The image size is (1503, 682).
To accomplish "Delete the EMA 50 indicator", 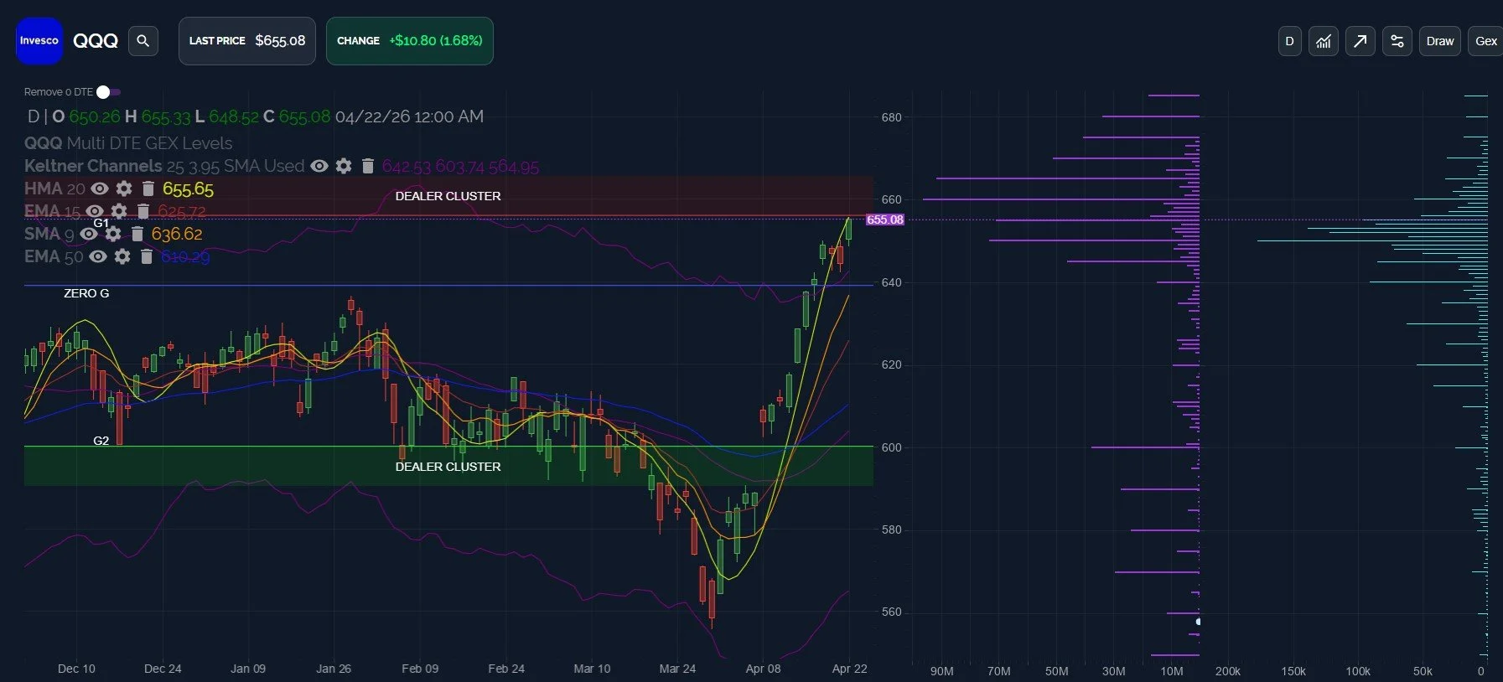I will coord(147,256).
